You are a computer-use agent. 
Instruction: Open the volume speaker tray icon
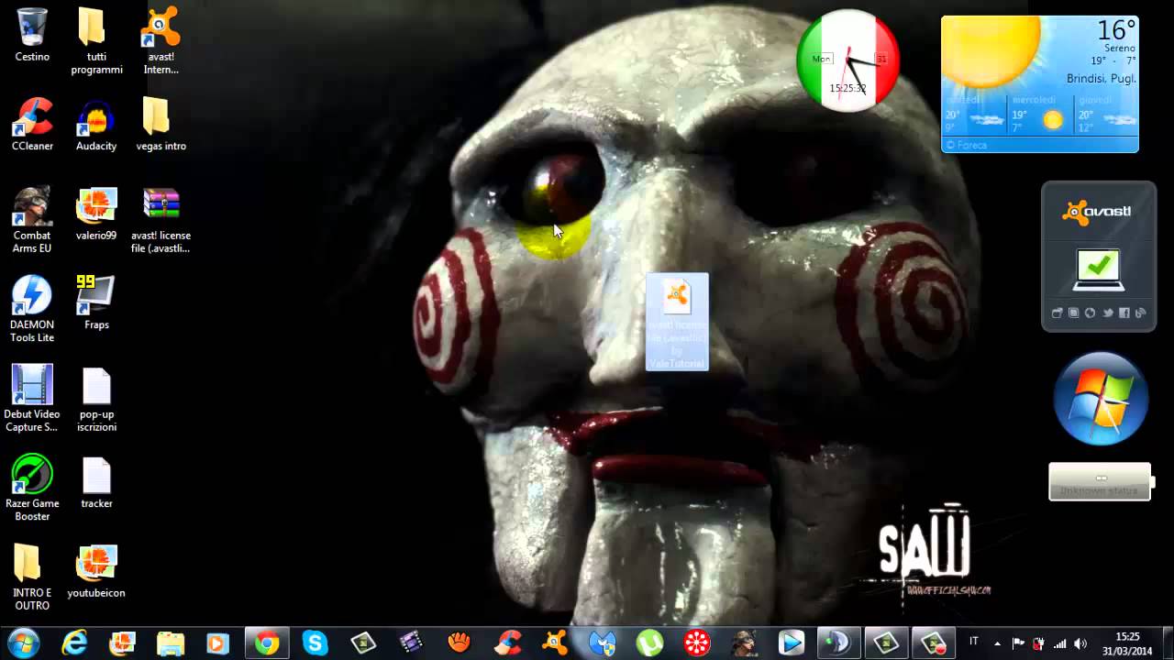click(1080, 643)
